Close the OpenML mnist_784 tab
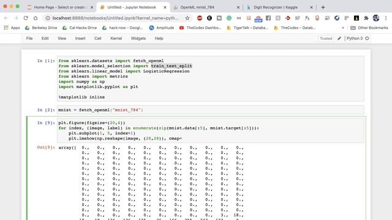 pos(238,7)
